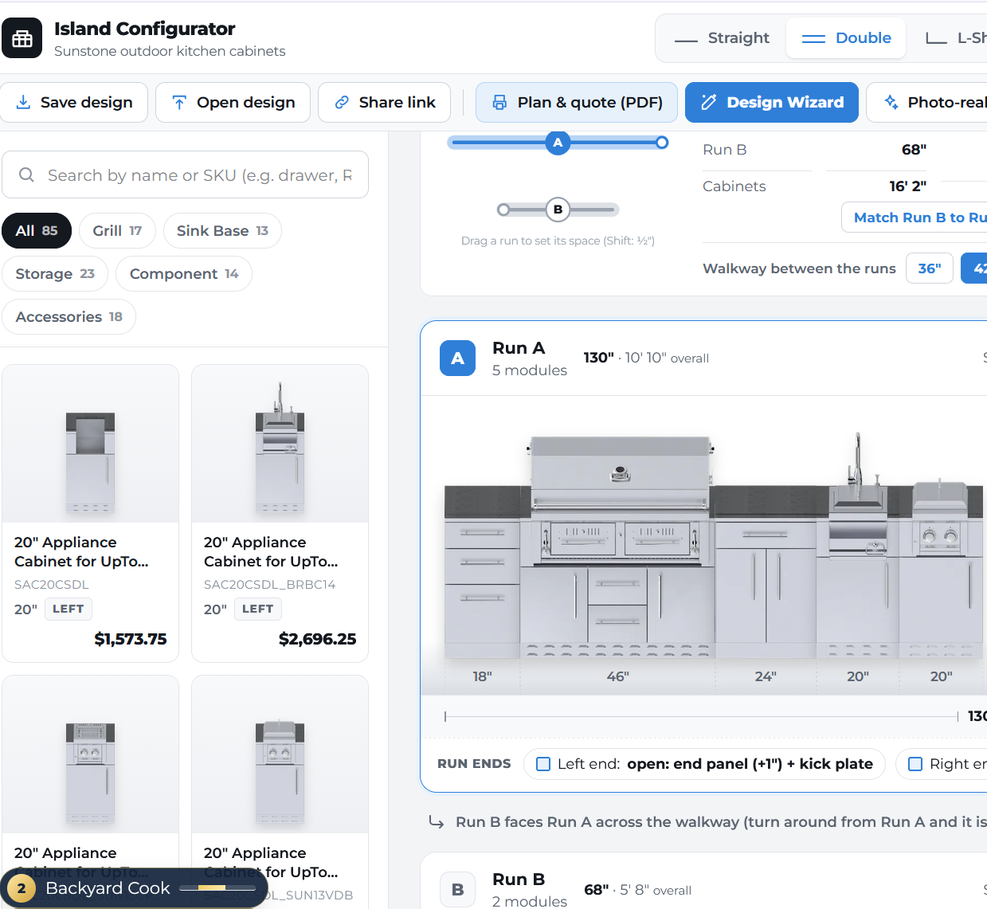Select the SAC20CSDL_BRBC14 appliance cabinet card

pos(280,513)
